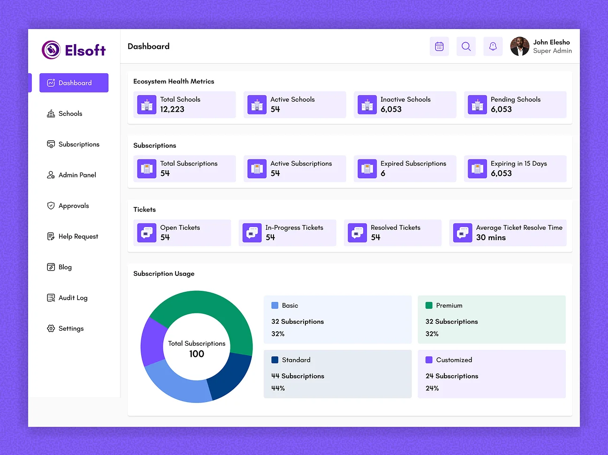The width and height of the screenshot is (608, 455).
Task: Open the Approvals shield icon
Action: point(51,205)
